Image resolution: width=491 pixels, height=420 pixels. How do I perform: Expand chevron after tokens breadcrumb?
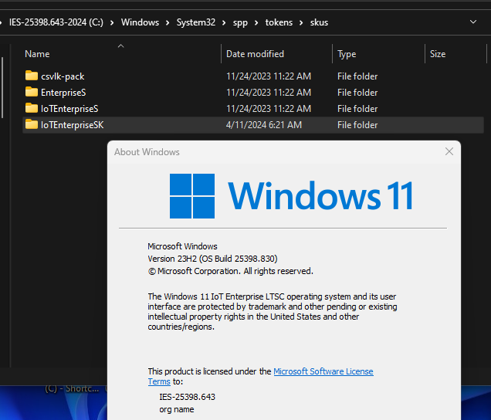(x=301, y=22)
